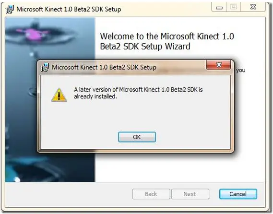Click the disabled maximize button
The height and width of the screenshot is (214, 273).
coord(233,7)
